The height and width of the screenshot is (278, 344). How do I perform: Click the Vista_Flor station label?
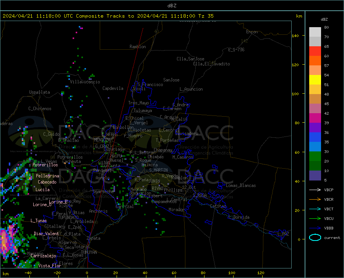tap(50, 266)
